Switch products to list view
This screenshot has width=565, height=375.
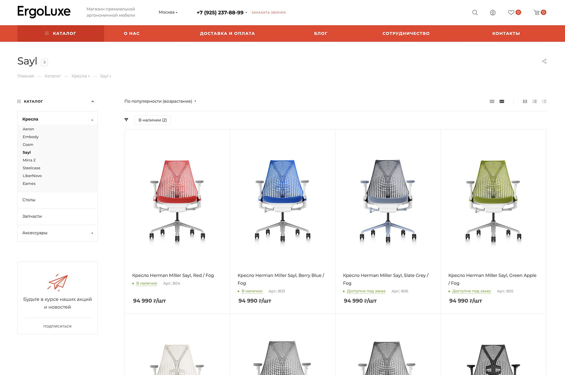pyautogui.click(x=534, y=101)
